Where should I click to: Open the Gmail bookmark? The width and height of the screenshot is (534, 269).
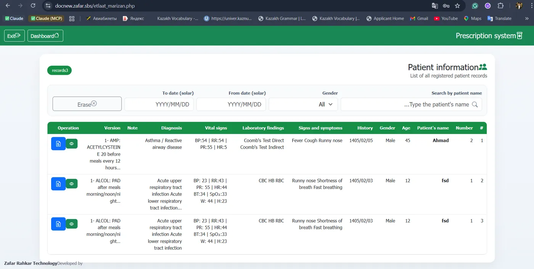[419, 18]
